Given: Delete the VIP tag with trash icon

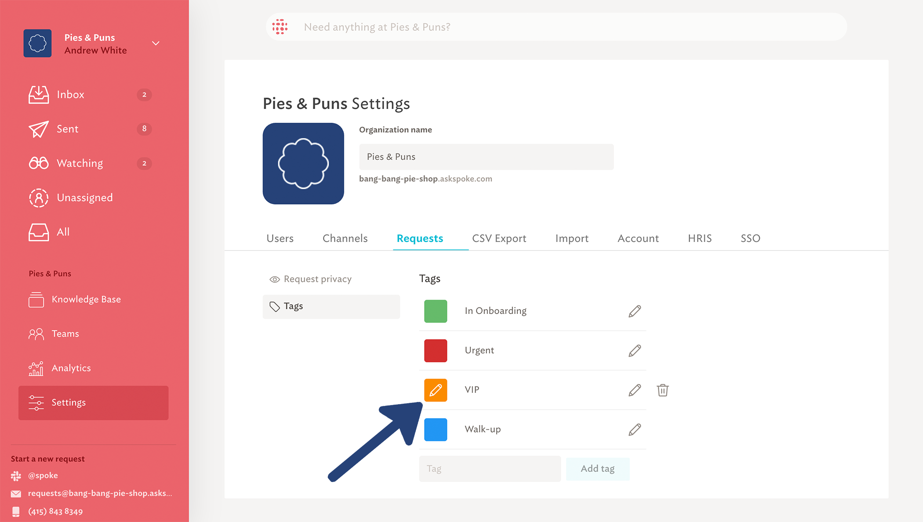Looking at the screenshot, I should coord(663,390).
